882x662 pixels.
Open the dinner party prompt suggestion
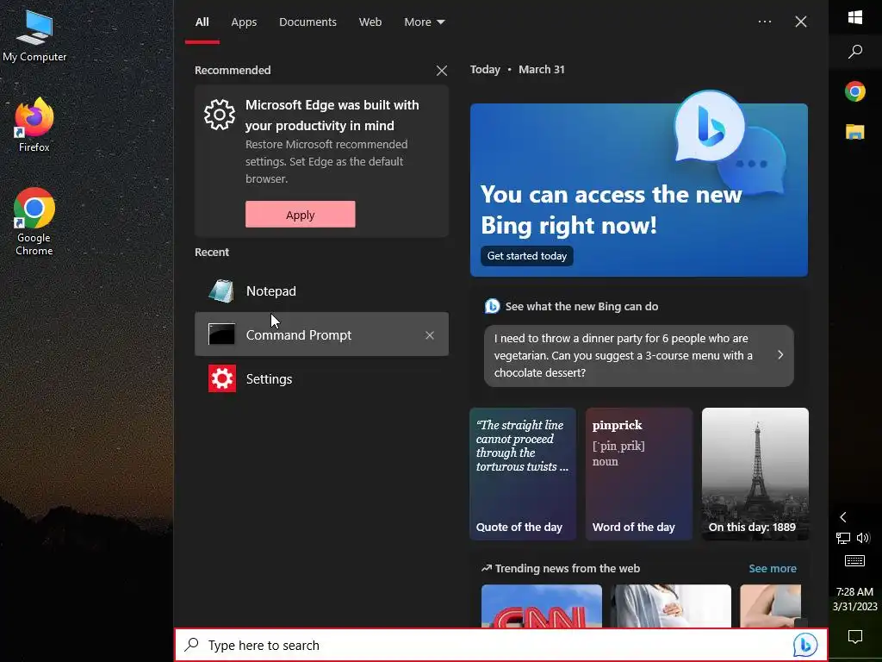tap(638, 356)
